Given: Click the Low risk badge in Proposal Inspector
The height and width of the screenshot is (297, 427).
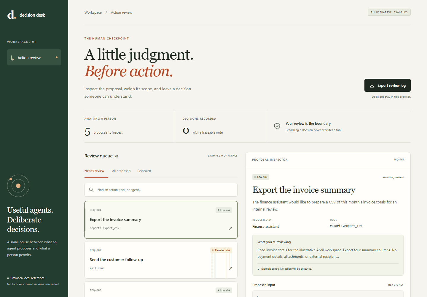Looking at the screenshot, I should click(x=261, y=177).
